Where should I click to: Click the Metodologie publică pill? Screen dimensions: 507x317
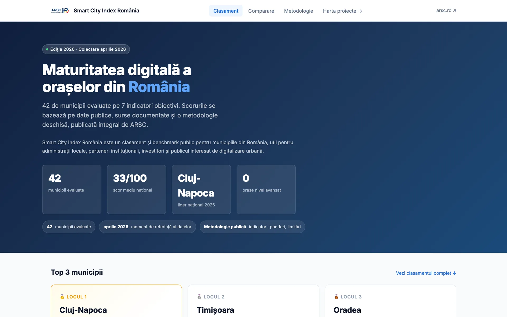coord(252,227)
